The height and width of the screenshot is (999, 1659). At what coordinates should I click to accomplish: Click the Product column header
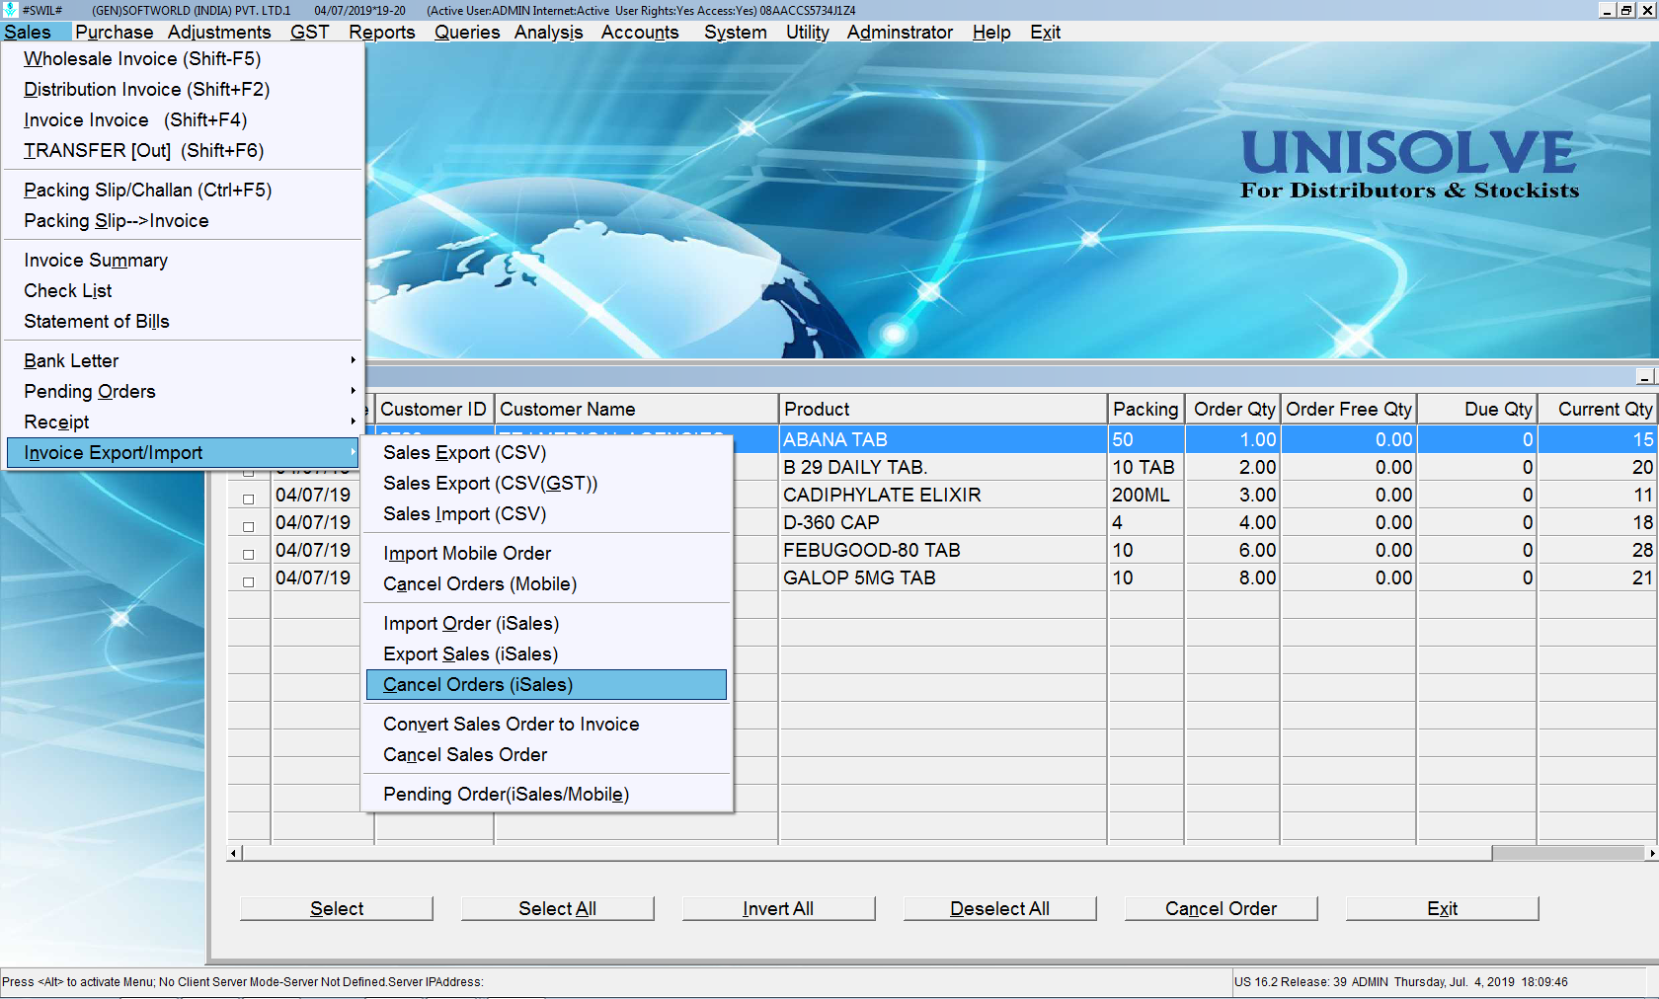tap(943, 409)
